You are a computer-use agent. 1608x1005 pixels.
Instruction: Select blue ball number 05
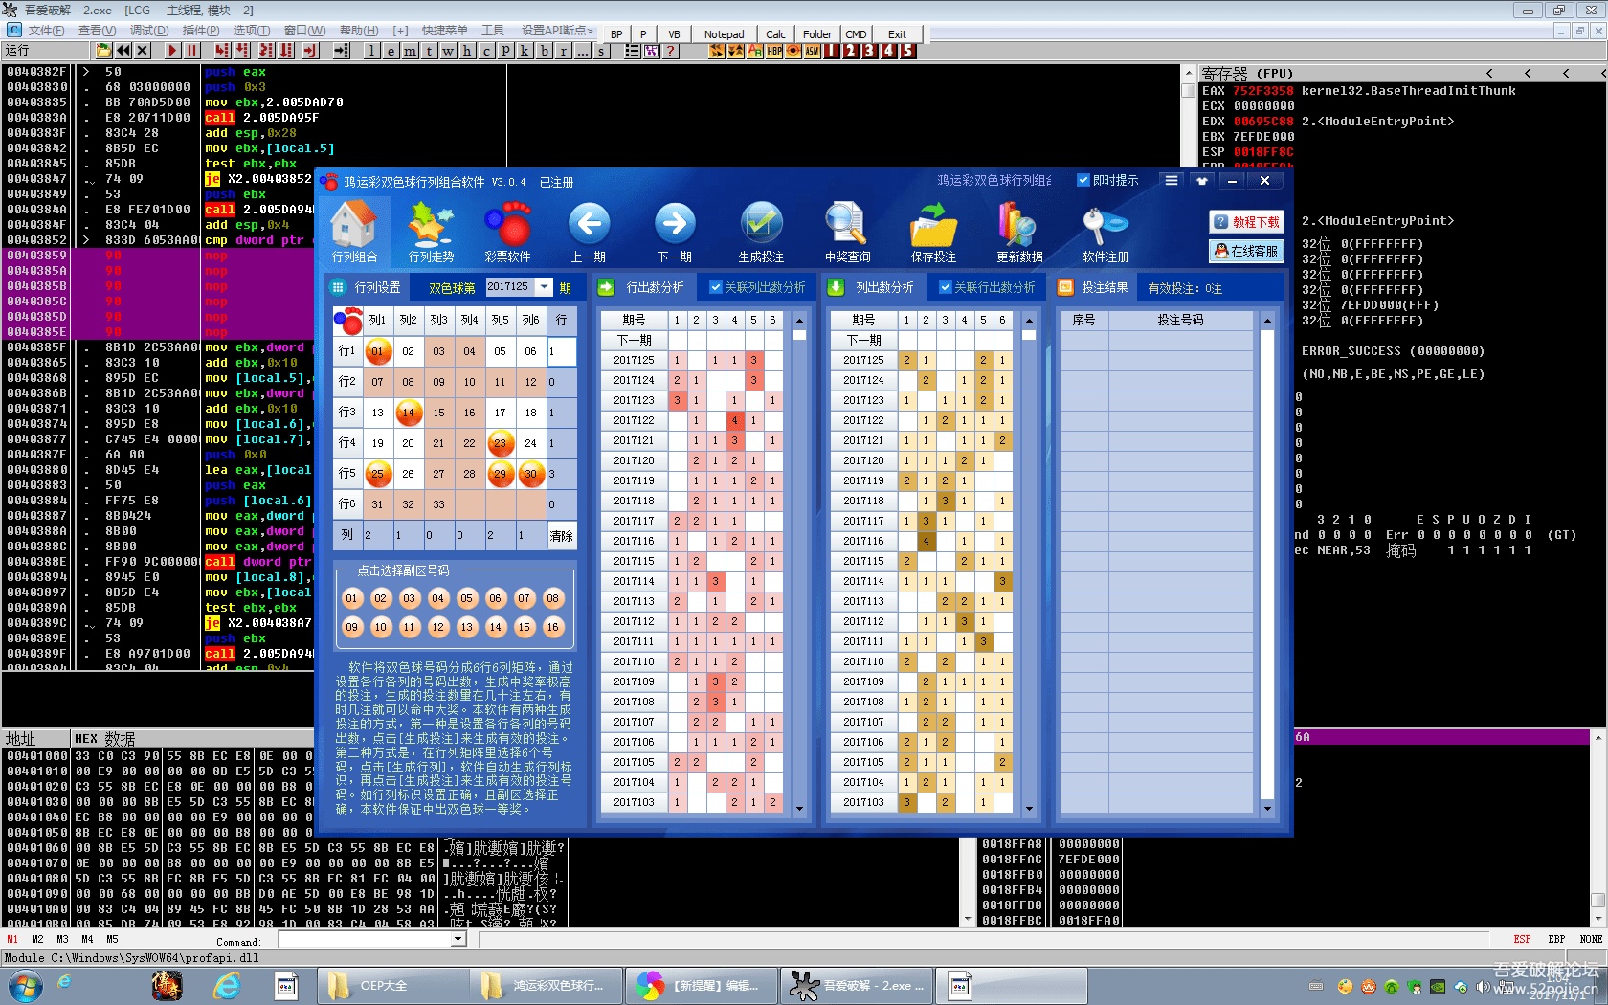(x=466, y=598)
